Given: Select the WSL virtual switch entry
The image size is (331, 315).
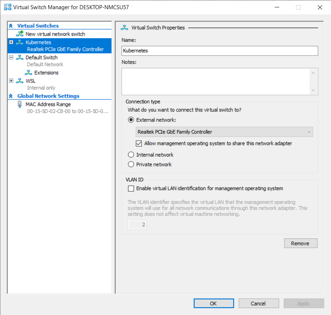Looking at the screenshot, I should click(30, 81).
